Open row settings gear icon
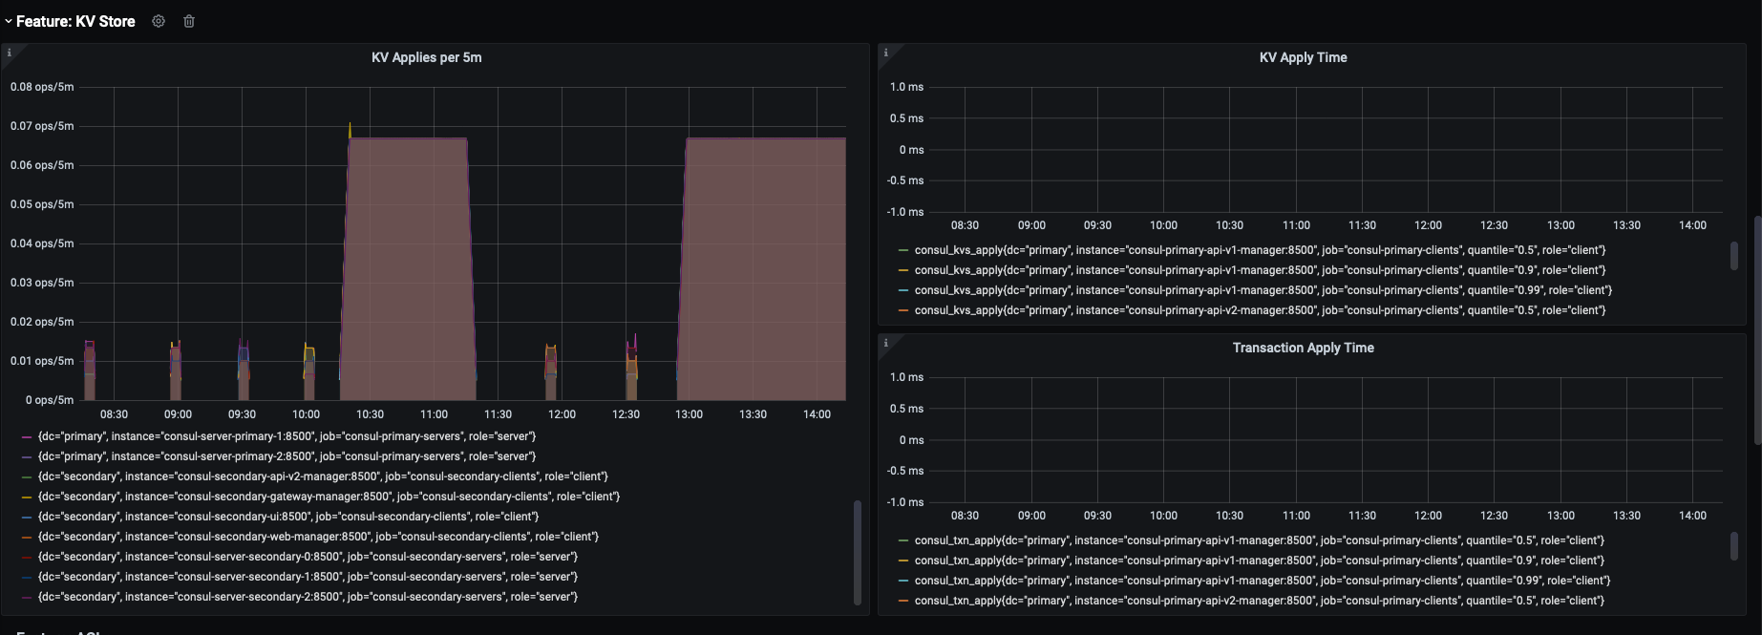Screen dimensions: 1762x635 pos(159,21)
